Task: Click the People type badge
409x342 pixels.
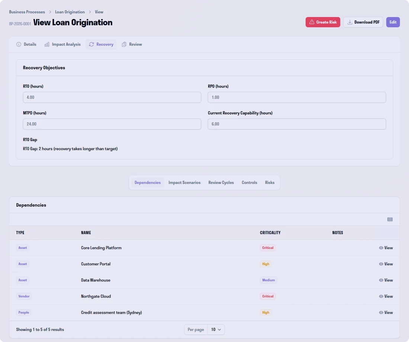Action: (x=24, y=313)
